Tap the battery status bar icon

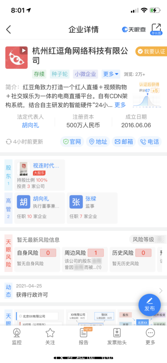[155, 10]
